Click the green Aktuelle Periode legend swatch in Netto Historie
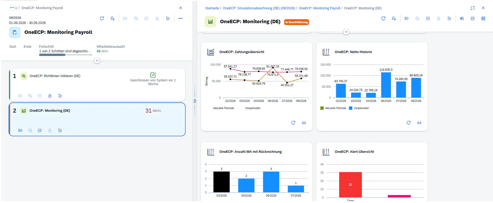 pos(322,108)
